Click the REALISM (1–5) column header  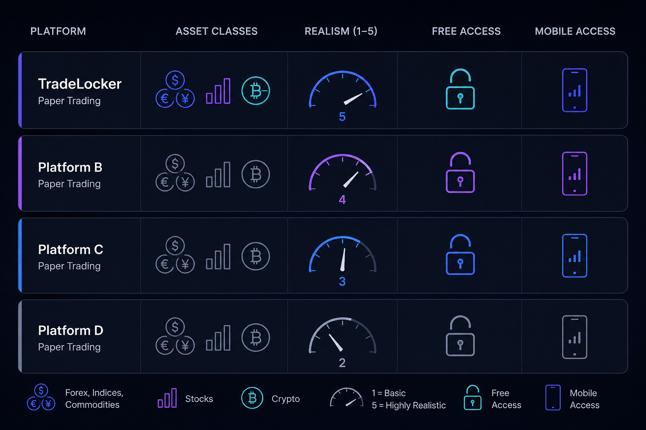tap(341, 31)
